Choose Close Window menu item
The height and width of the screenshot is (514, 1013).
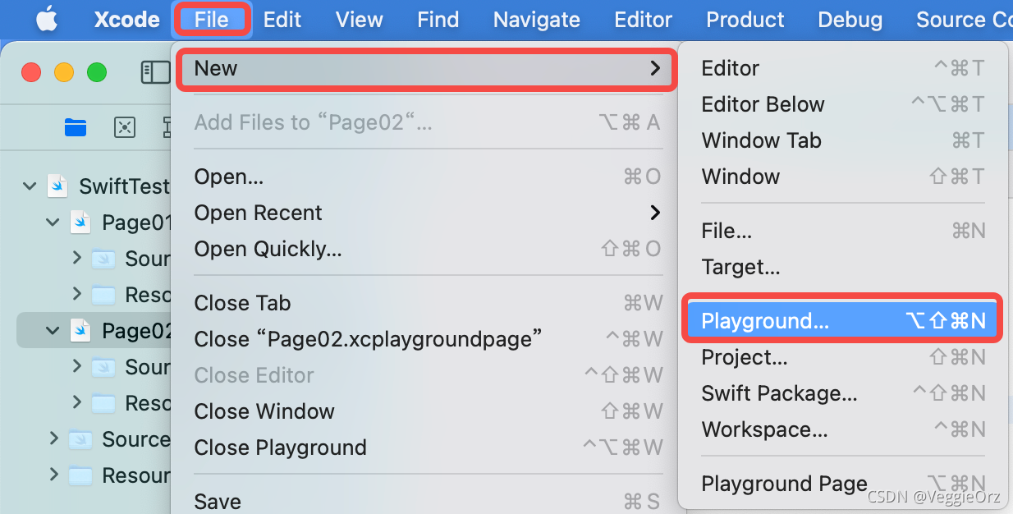tap(428, 411)
